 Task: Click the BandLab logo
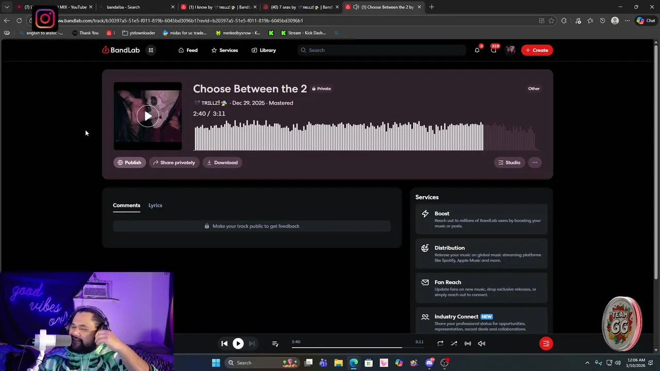click(x=121, y=50)
